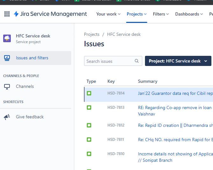Open the Jan'22 Guarantor data summary link
213x170 pixels.
[x=175, y=94]
